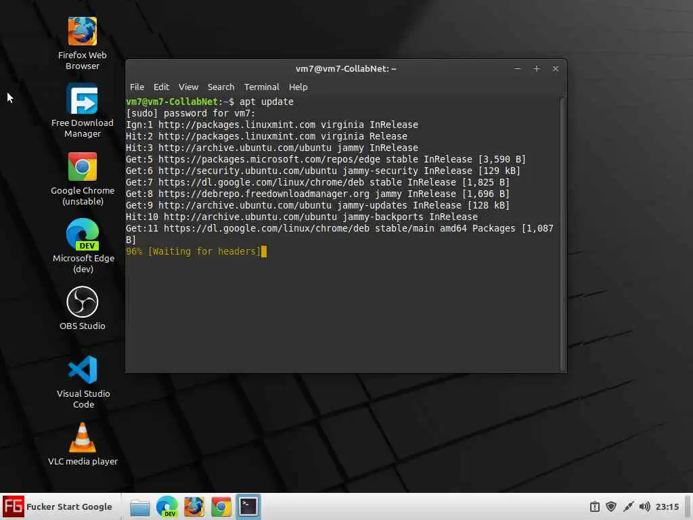Open the terminal Edit menu
The width and height of the screenshot is (693, 520).
pyautogui.click(x=161, y=87)
